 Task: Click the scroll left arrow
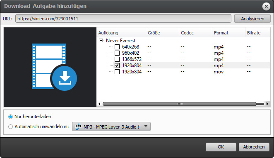(x=99, y=104)
